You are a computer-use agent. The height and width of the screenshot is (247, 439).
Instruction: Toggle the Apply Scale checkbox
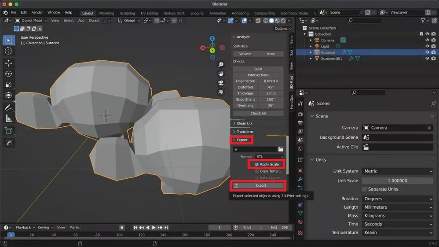(257, 164)
